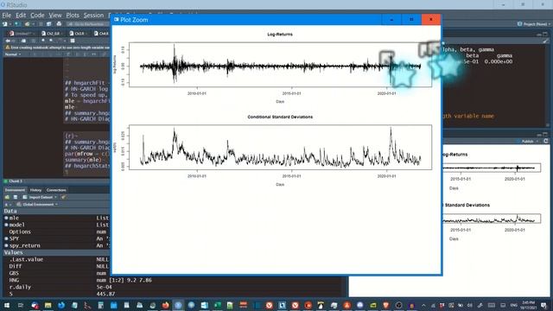Show hidden system tray icons
The image size is (553, 311).
point(423,305)
